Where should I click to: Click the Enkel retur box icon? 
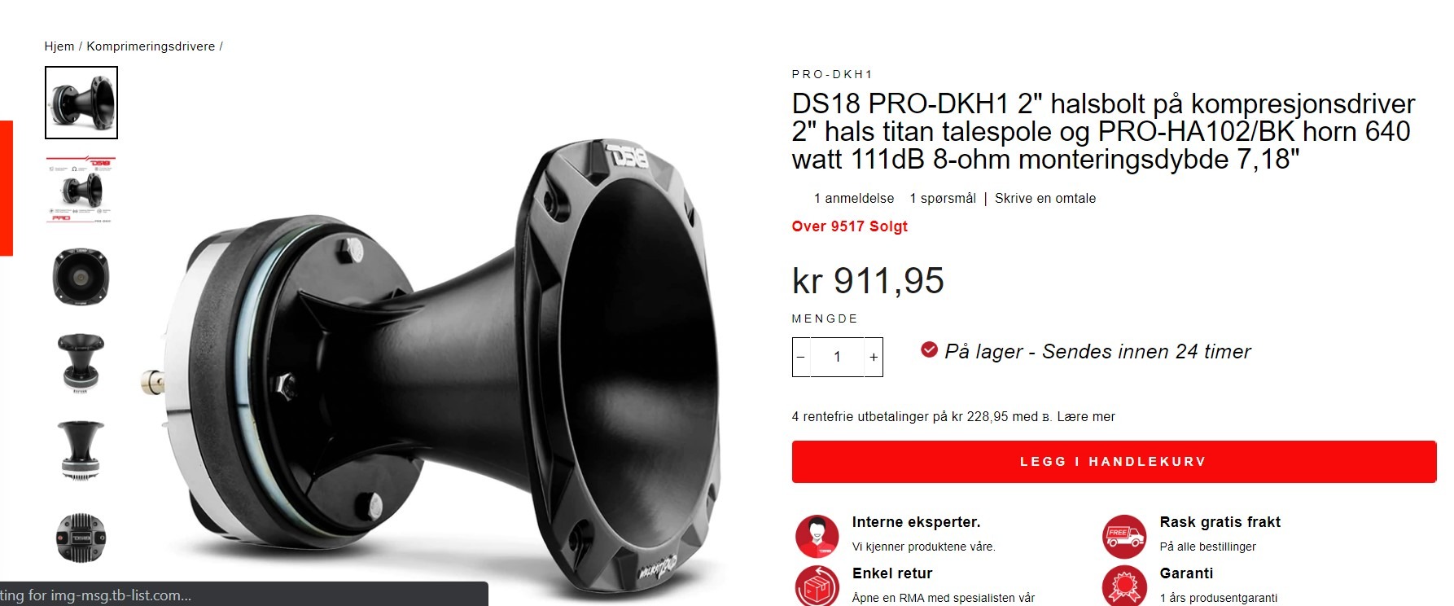pos(817,585)
